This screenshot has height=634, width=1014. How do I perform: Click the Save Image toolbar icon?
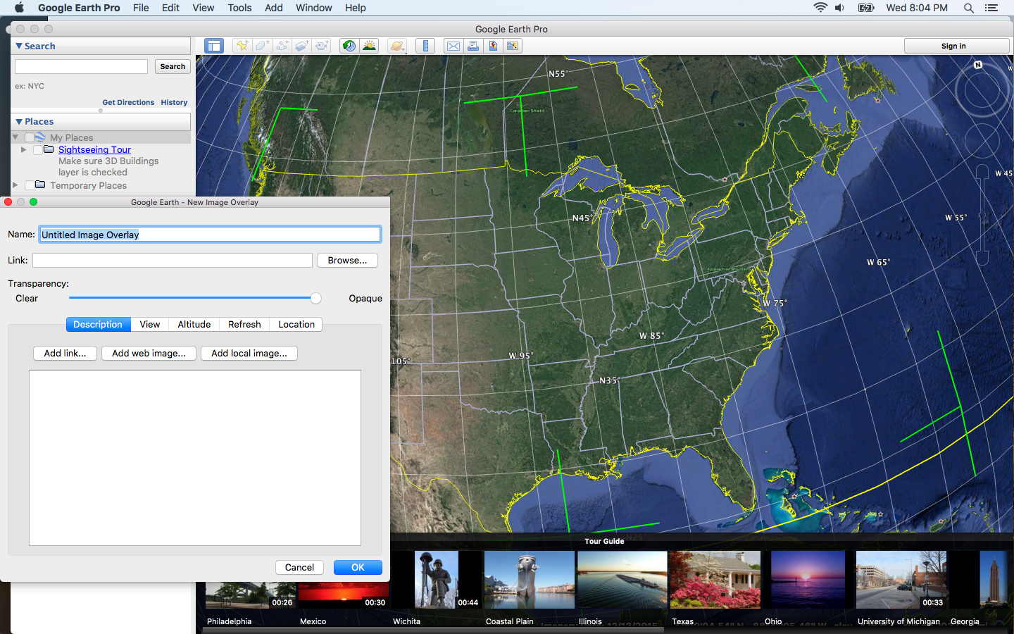coord(493,46)
